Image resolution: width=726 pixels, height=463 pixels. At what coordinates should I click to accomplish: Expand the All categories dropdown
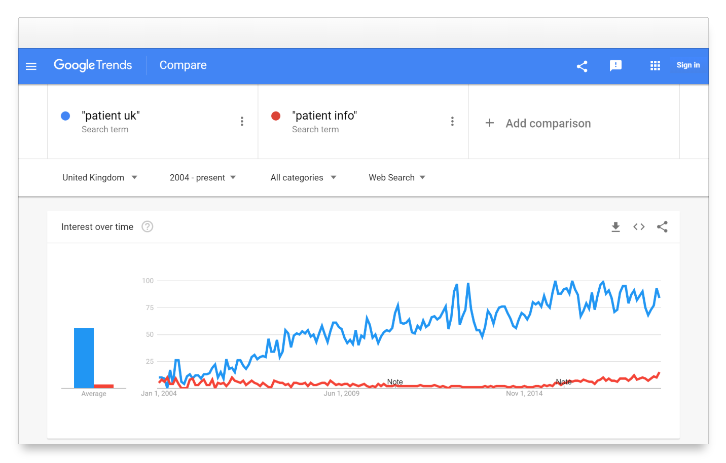pos(303,177)
